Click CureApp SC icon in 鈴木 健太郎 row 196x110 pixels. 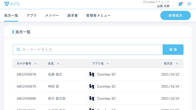point(92,99)
